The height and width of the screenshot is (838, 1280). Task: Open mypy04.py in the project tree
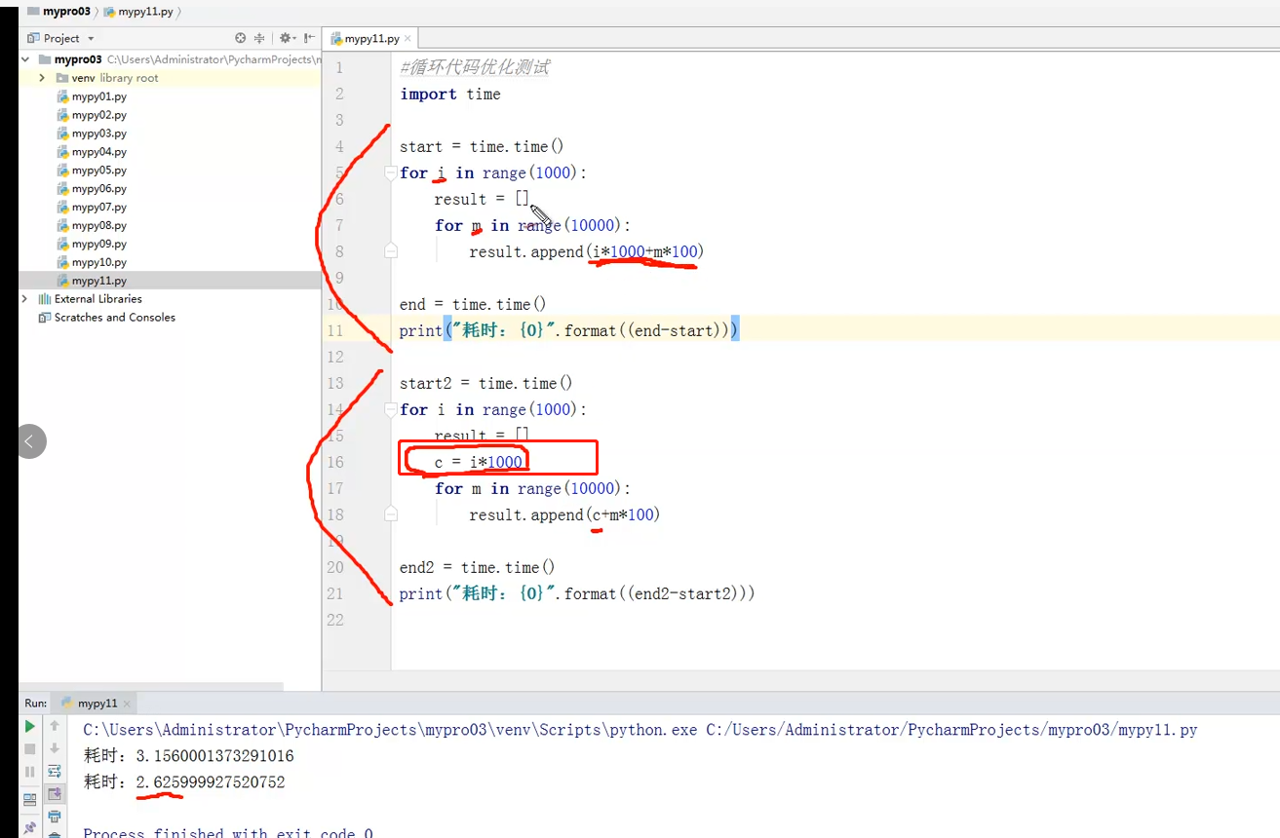pyautogui.click(x=98, y=152)
